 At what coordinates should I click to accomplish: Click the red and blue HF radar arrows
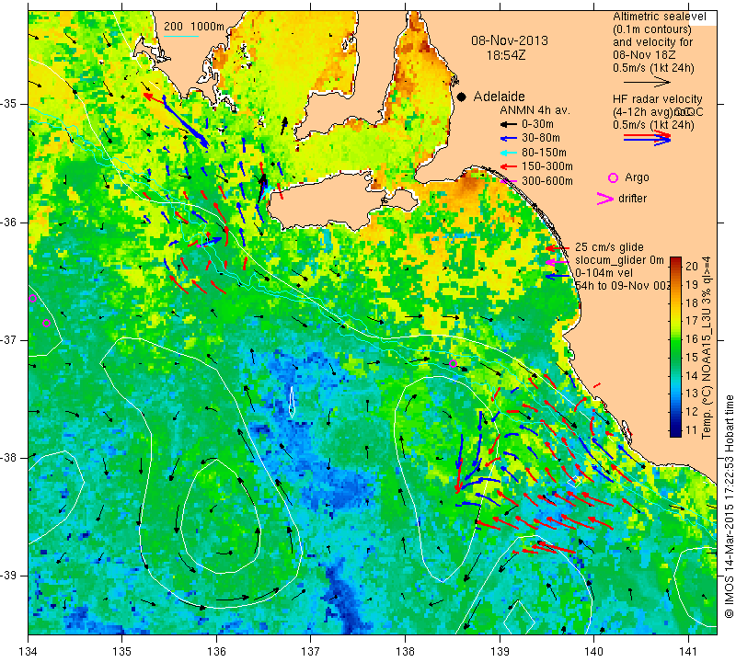pos(648,138)
